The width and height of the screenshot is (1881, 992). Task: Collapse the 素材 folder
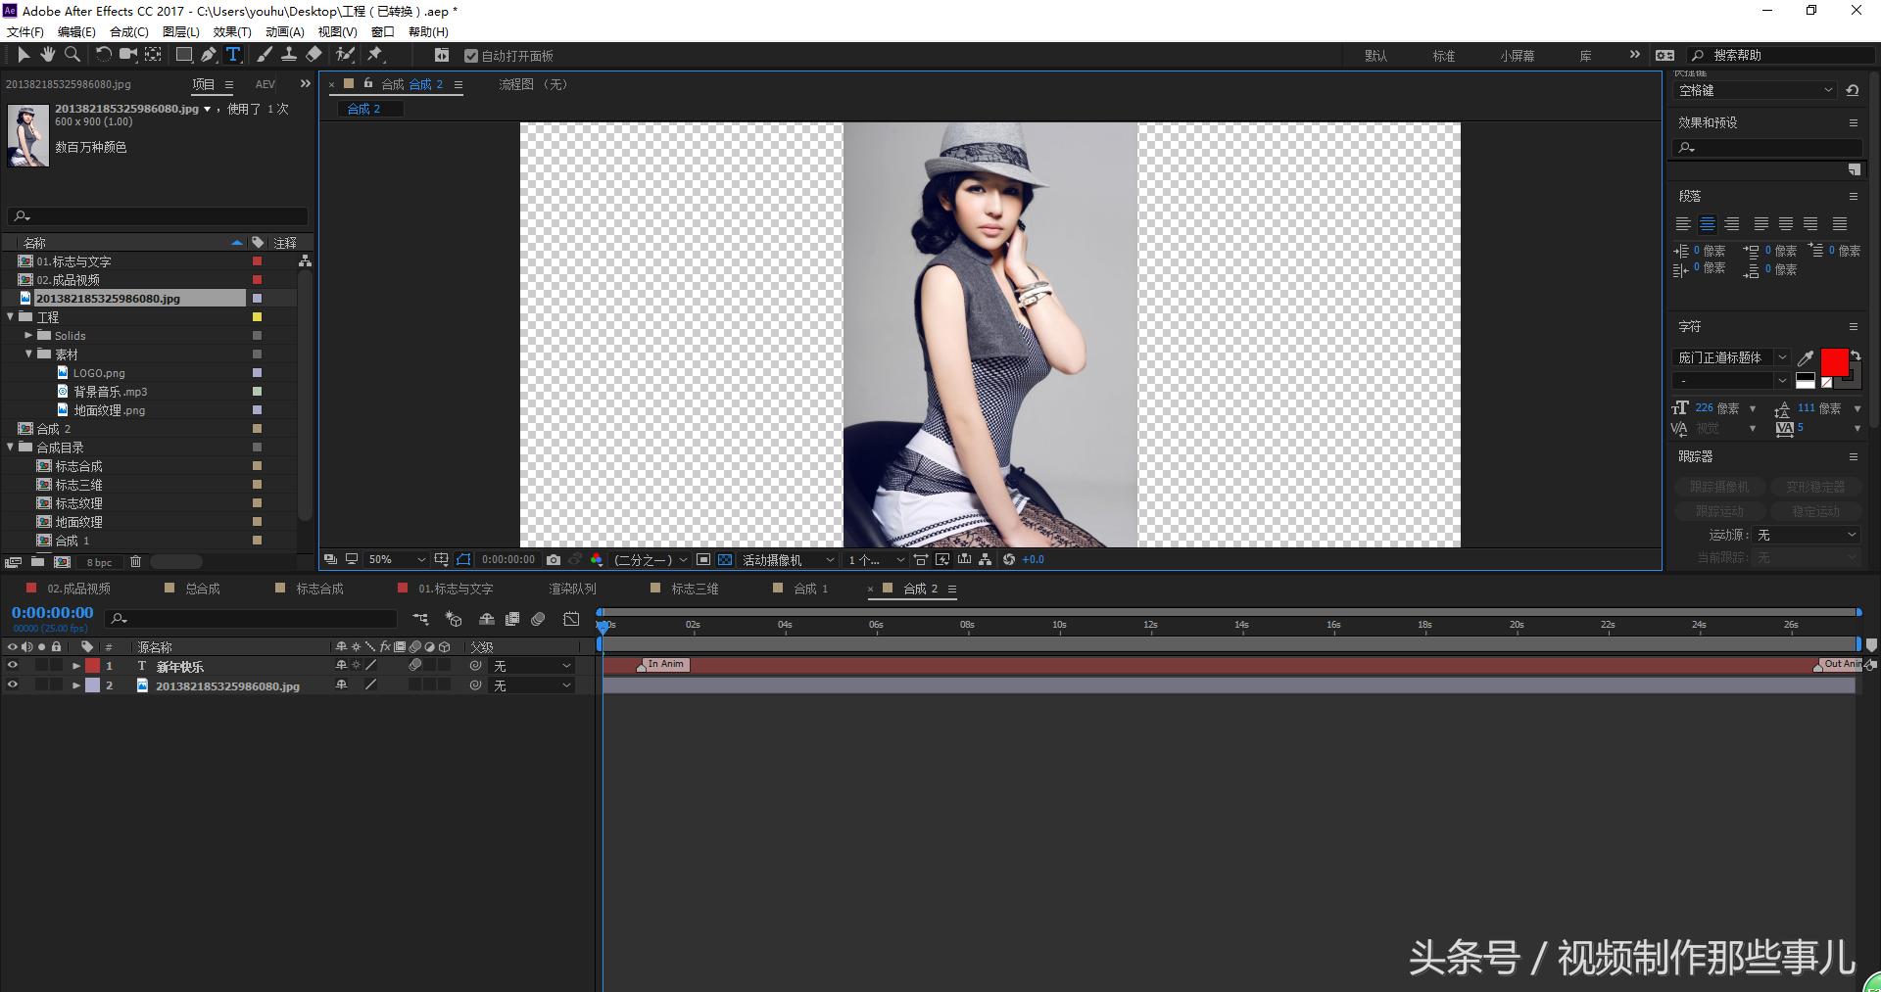28,354
